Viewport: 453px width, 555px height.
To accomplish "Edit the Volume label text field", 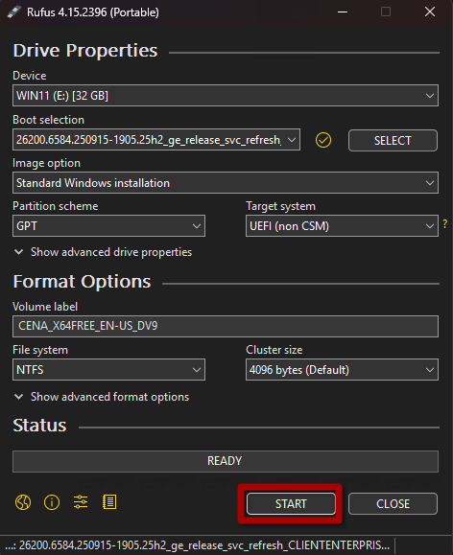I will [226, 326].
